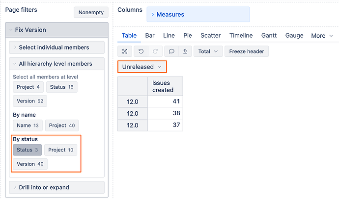The image size is (339, 199).
Task: Click the Measures item in Columns
Action: [170, 15]
